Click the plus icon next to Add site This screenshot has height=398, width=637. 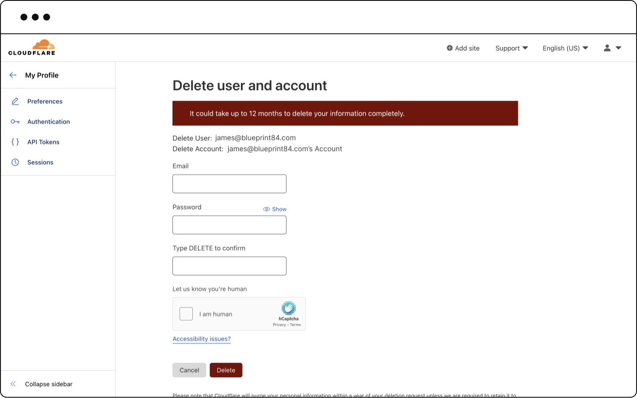(450, 48)
